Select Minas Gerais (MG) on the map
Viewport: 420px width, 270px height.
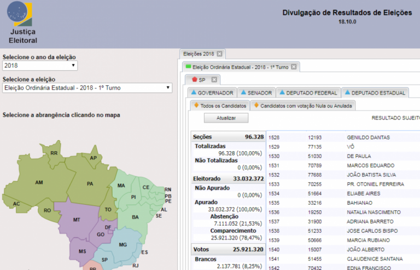122,244
